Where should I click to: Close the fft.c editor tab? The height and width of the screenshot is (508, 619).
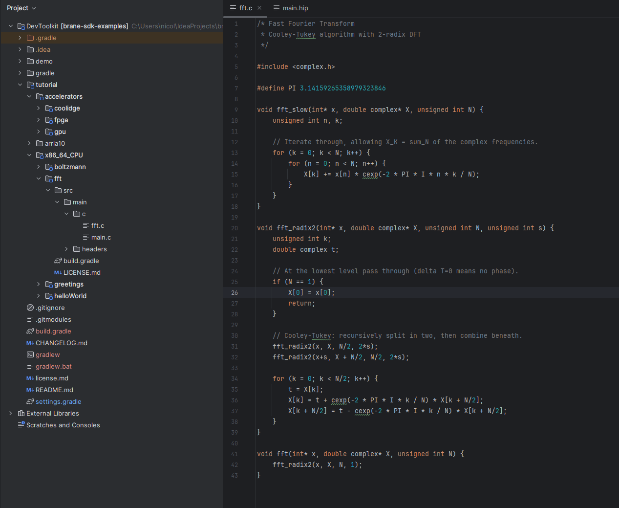(x=258, y=8)
